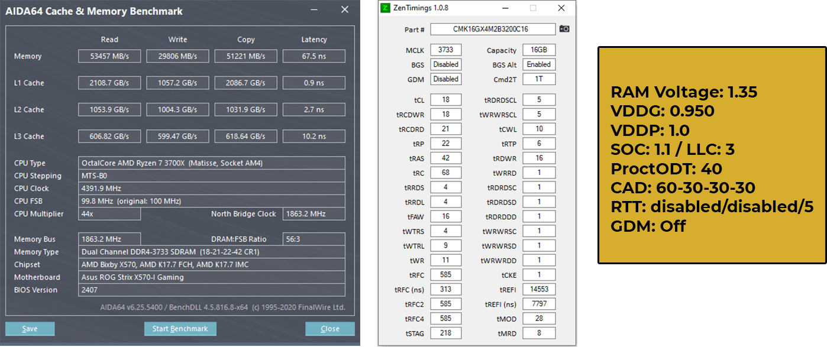Click L2 Cache Latency 2.7 ns

click(x=314, y=109)
